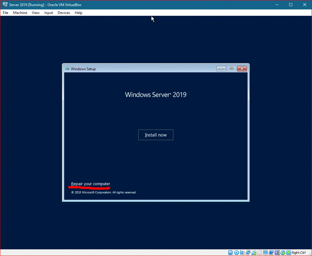This screenshot has width=312, height=256.
Task: Click the hard disk status icon
Action: 230,252
